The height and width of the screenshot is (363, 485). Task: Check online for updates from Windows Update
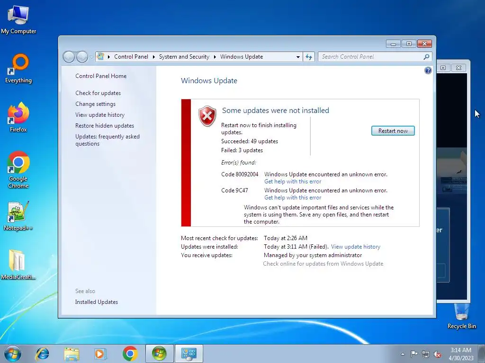coord(323,264)
